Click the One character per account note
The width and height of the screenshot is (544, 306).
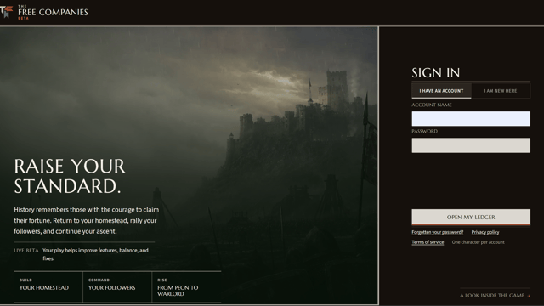478,242
